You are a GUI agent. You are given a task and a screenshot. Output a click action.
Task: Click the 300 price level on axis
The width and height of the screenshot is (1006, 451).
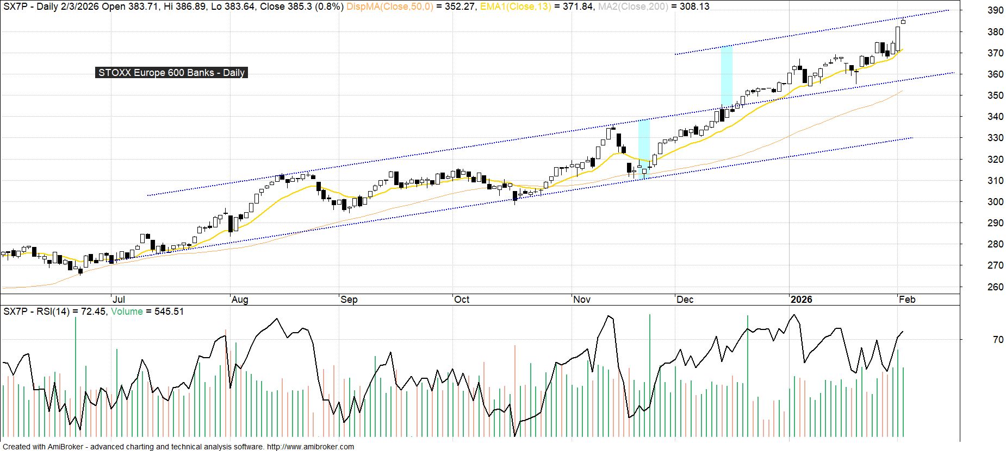(x=980, y=202)
